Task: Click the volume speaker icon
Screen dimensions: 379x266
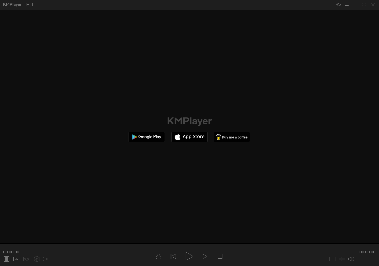Action: 351,259
